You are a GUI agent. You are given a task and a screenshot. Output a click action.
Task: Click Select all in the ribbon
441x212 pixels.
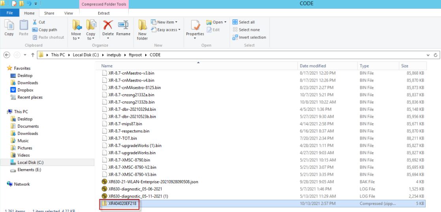click(244, 22)
